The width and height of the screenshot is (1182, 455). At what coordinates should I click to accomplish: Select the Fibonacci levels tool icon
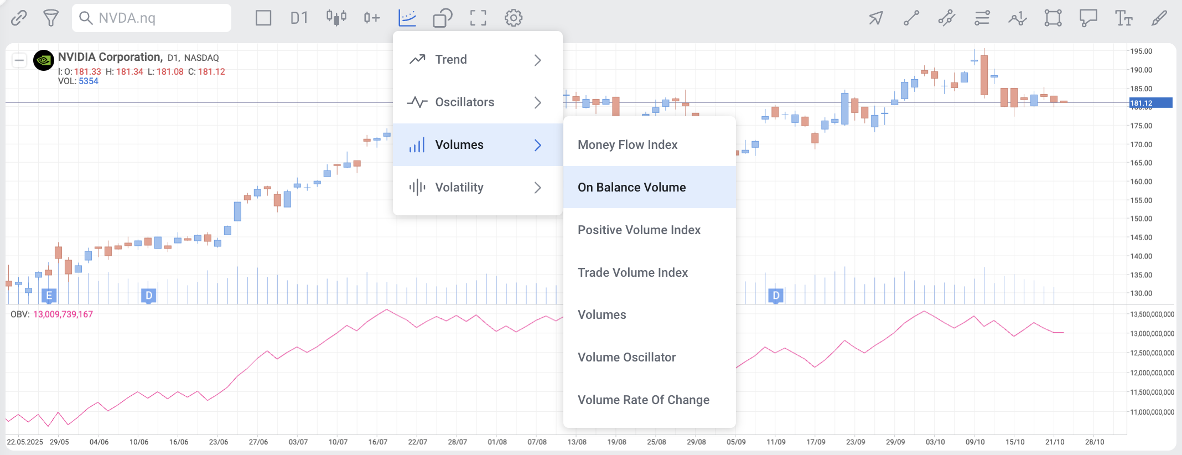point(982,18)
